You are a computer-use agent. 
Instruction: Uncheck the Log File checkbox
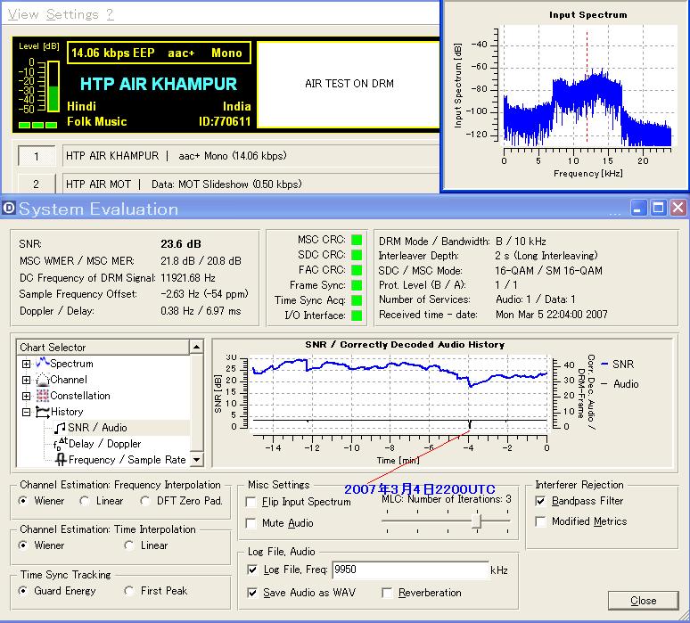coord(252,570)
